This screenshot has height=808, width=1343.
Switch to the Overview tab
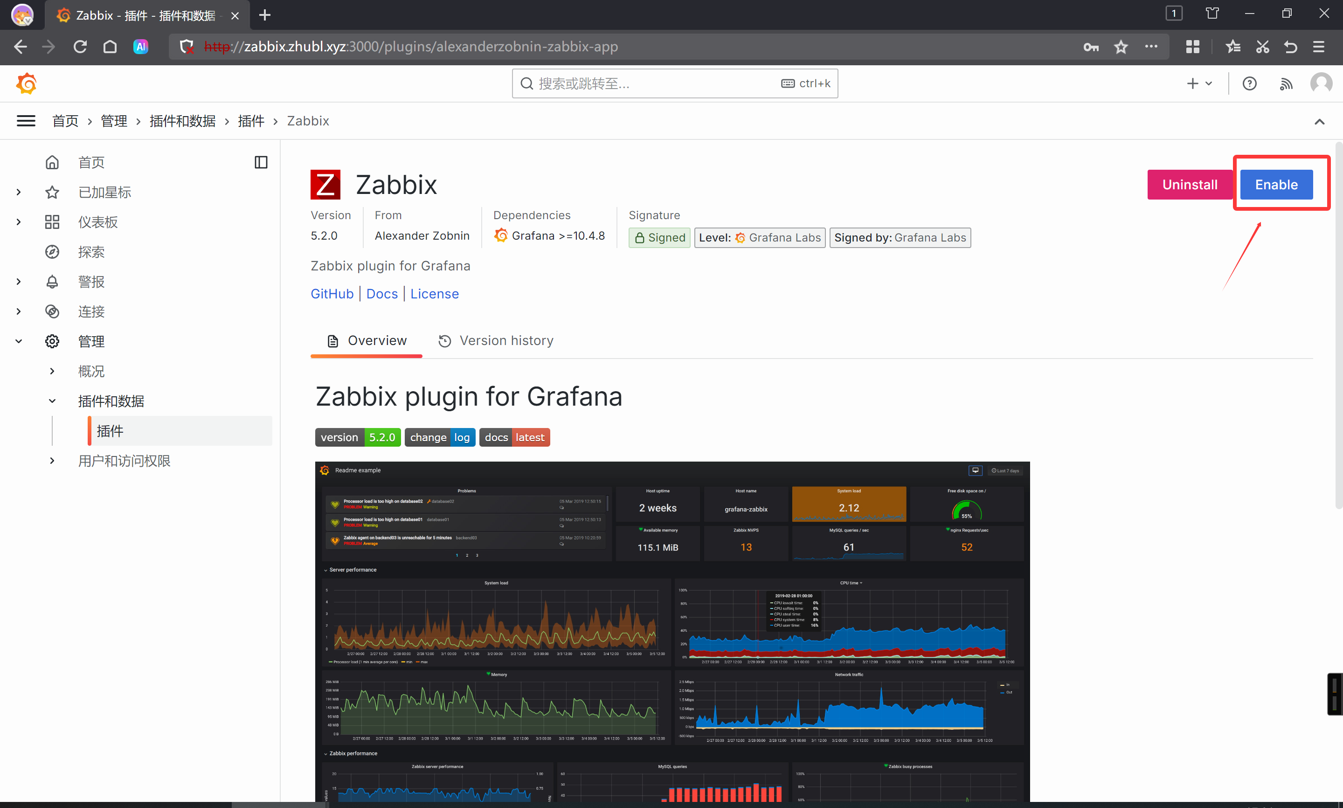coord(367,341)
